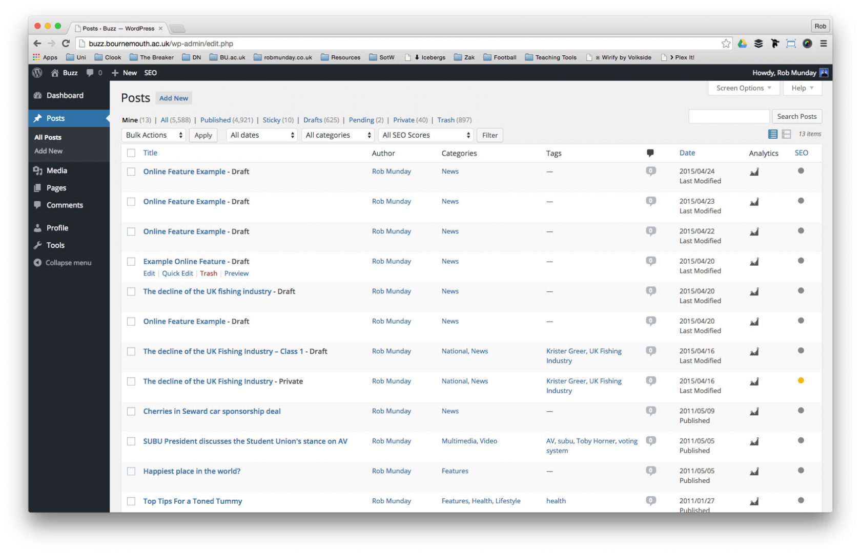Sort by the comments bubble column header
Image resolution: width=861 pixels, height=553 pixels.
pos(650,153)
